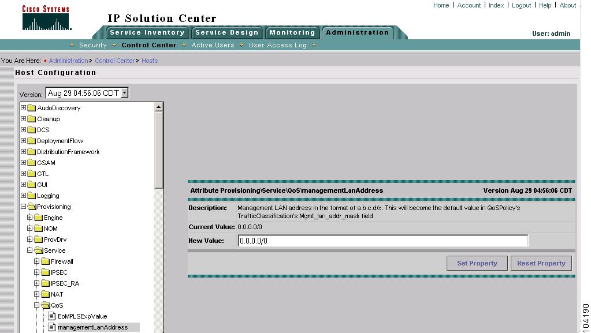Image resolution: width=591 pixels, height=333 pixels.
Task: Click the NAT folder icon
Action: click(x=45, y=294)
